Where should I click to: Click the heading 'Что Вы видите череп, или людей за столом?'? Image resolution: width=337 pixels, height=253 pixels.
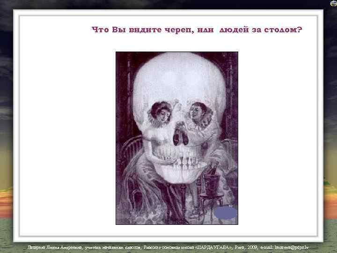coord(197,30)
